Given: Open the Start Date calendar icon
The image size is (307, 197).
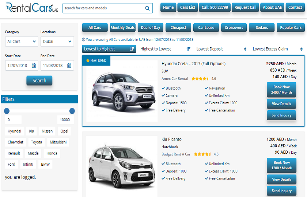Looking at the screenshot, I should coord(34,66).
